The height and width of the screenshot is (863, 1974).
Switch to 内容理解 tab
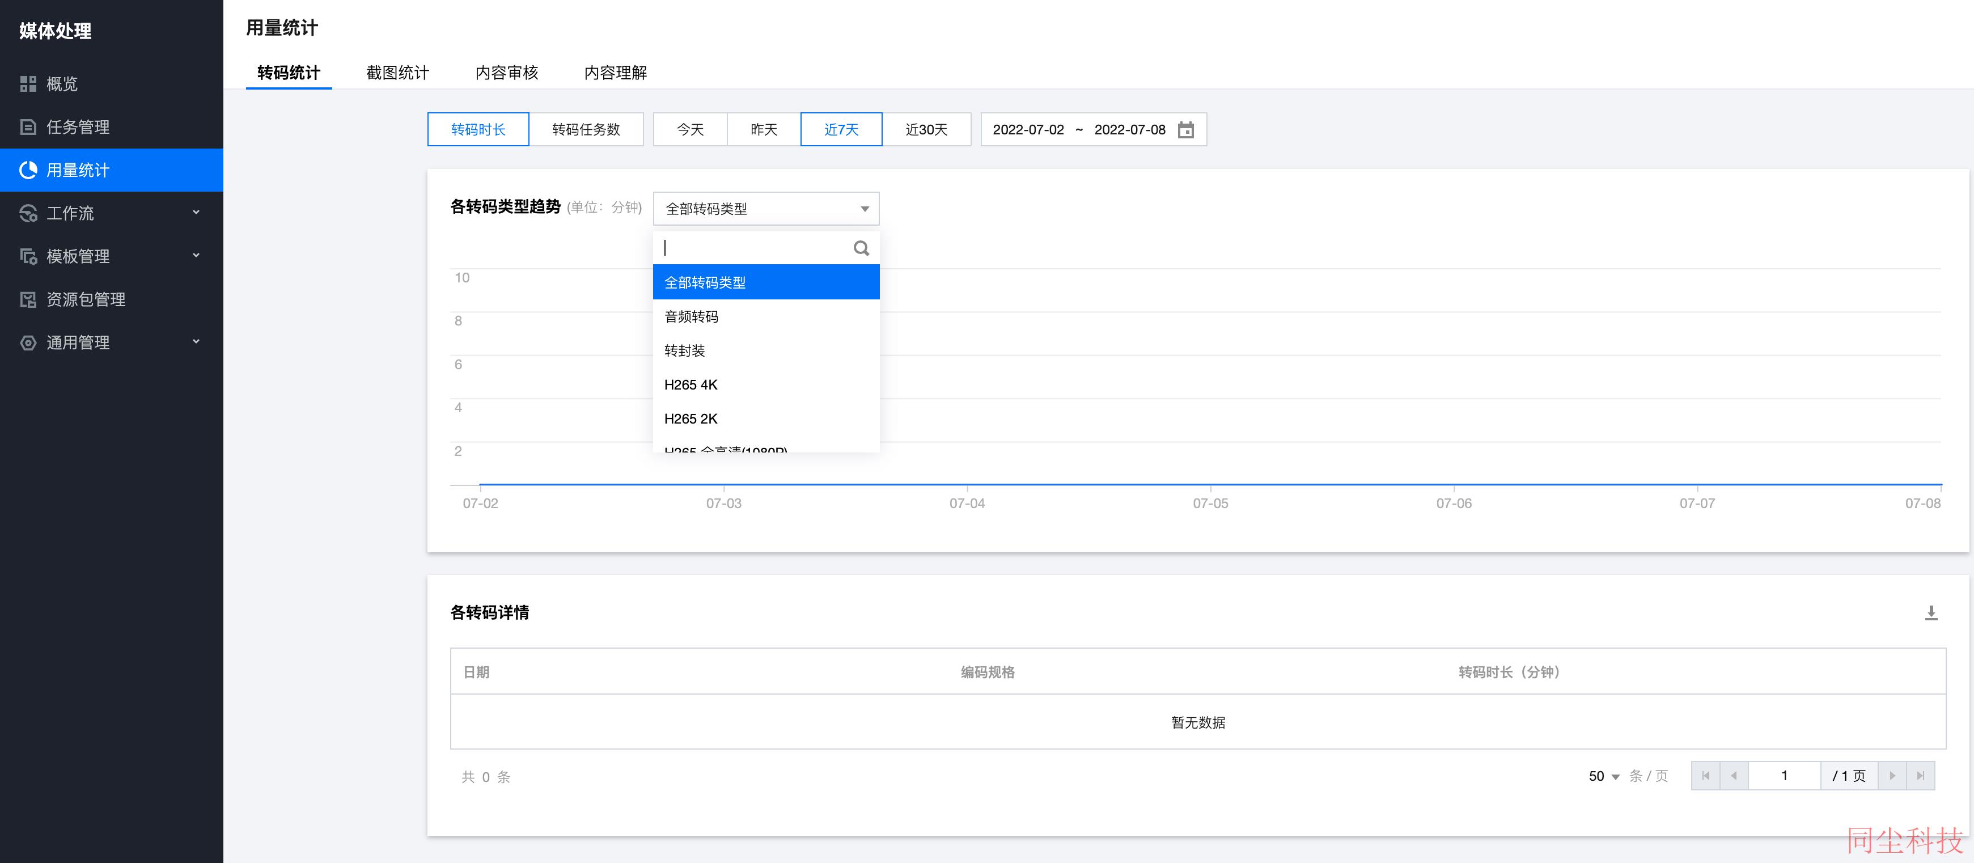pyautogui.click(x=615, y=73)
